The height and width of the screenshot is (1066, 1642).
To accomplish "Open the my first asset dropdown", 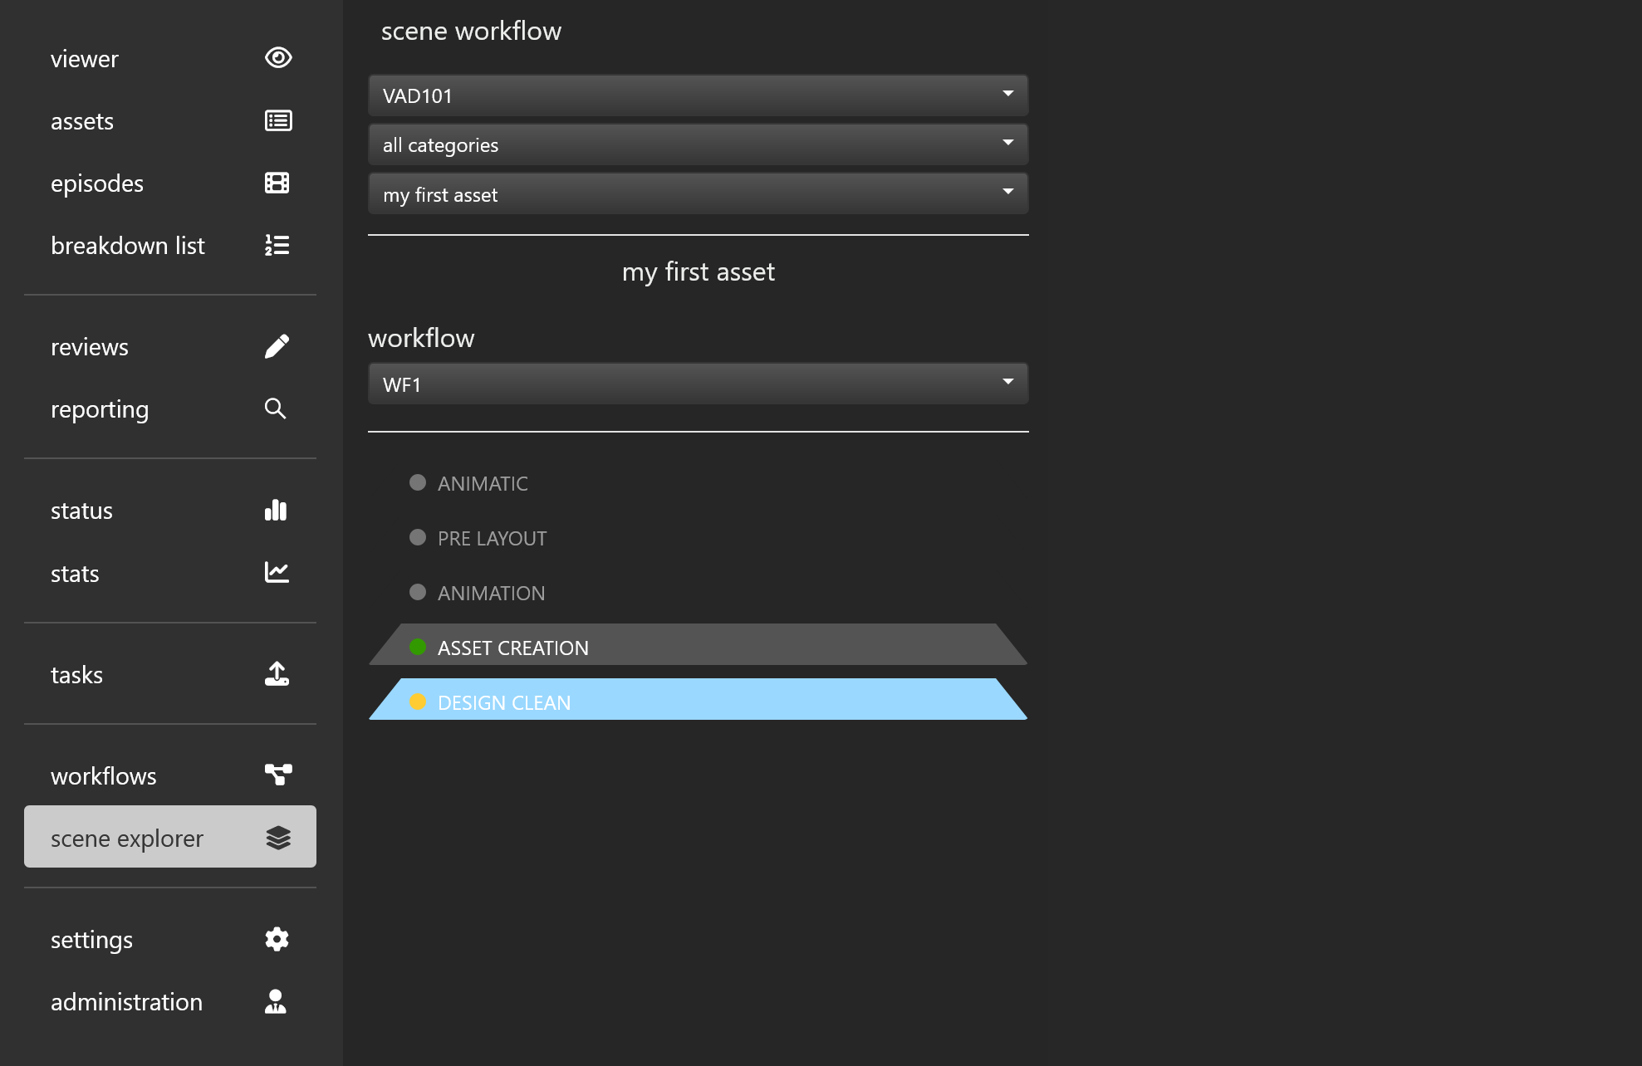I will click(698, 194).
